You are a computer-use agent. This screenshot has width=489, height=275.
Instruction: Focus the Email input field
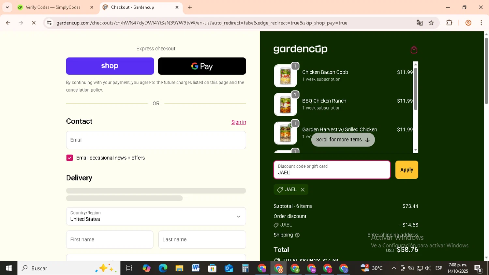(x=156, y=140)
